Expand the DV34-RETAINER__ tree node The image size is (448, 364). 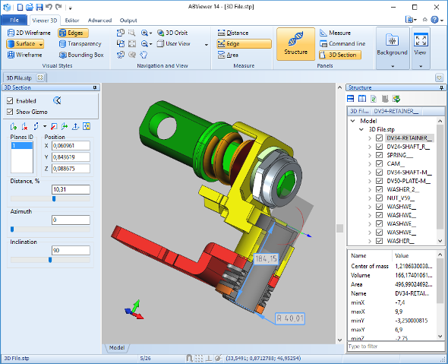(370, 138)
